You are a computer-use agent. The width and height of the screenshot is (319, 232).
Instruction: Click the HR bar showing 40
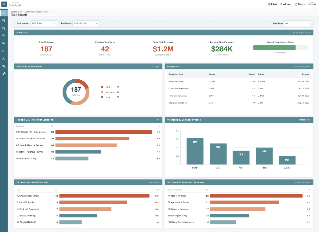coord(264,156)
